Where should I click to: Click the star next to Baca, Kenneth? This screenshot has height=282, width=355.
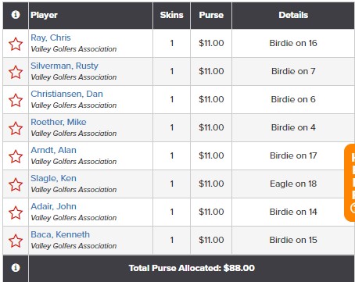[x=16, y=241]
